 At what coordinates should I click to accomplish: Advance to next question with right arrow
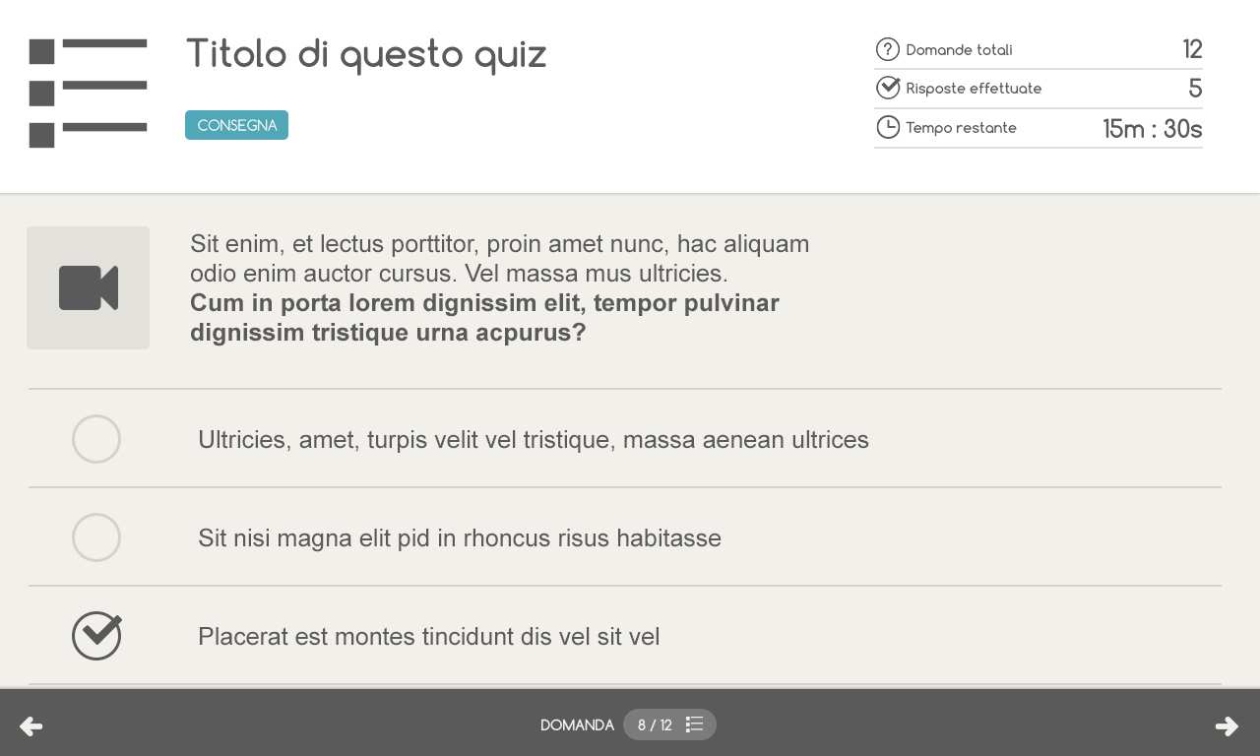click(x=1227, y=726)
